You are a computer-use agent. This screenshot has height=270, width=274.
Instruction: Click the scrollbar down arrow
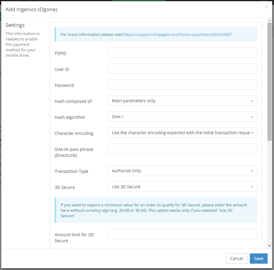pos(269,246)
